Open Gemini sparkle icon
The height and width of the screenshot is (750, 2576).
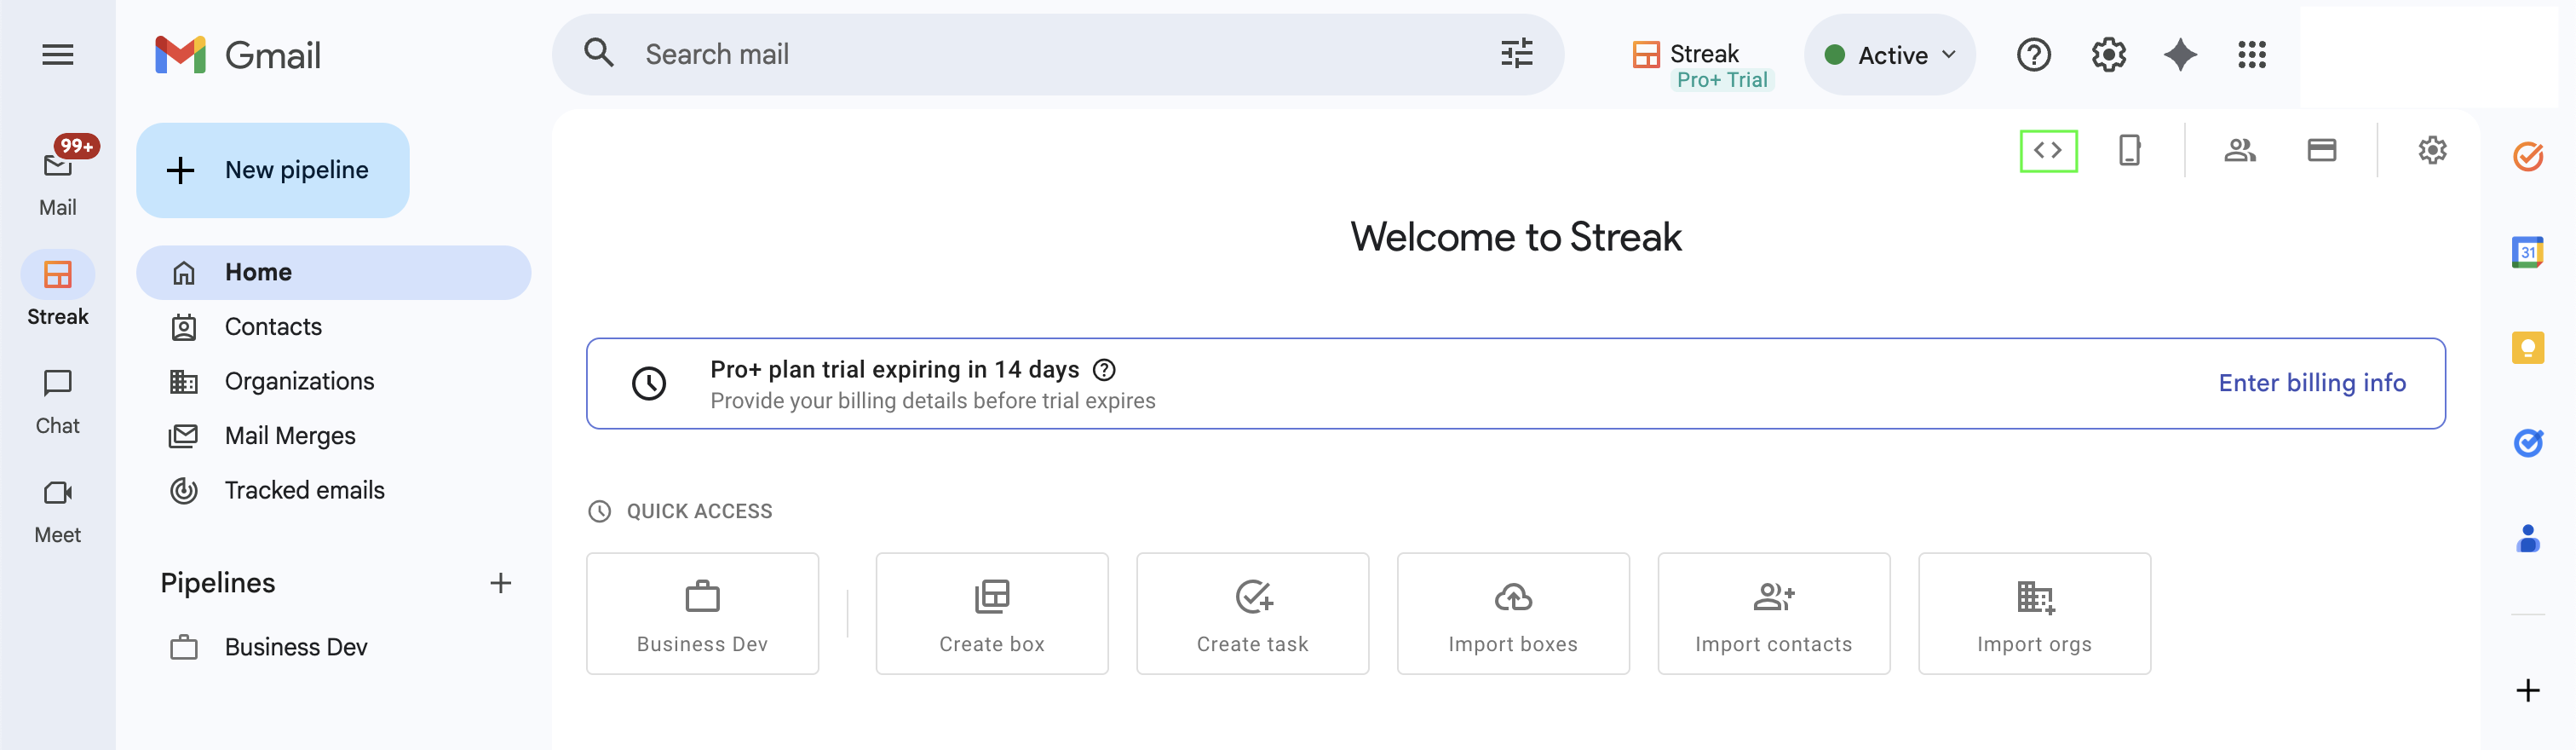tap(2180, 55)
